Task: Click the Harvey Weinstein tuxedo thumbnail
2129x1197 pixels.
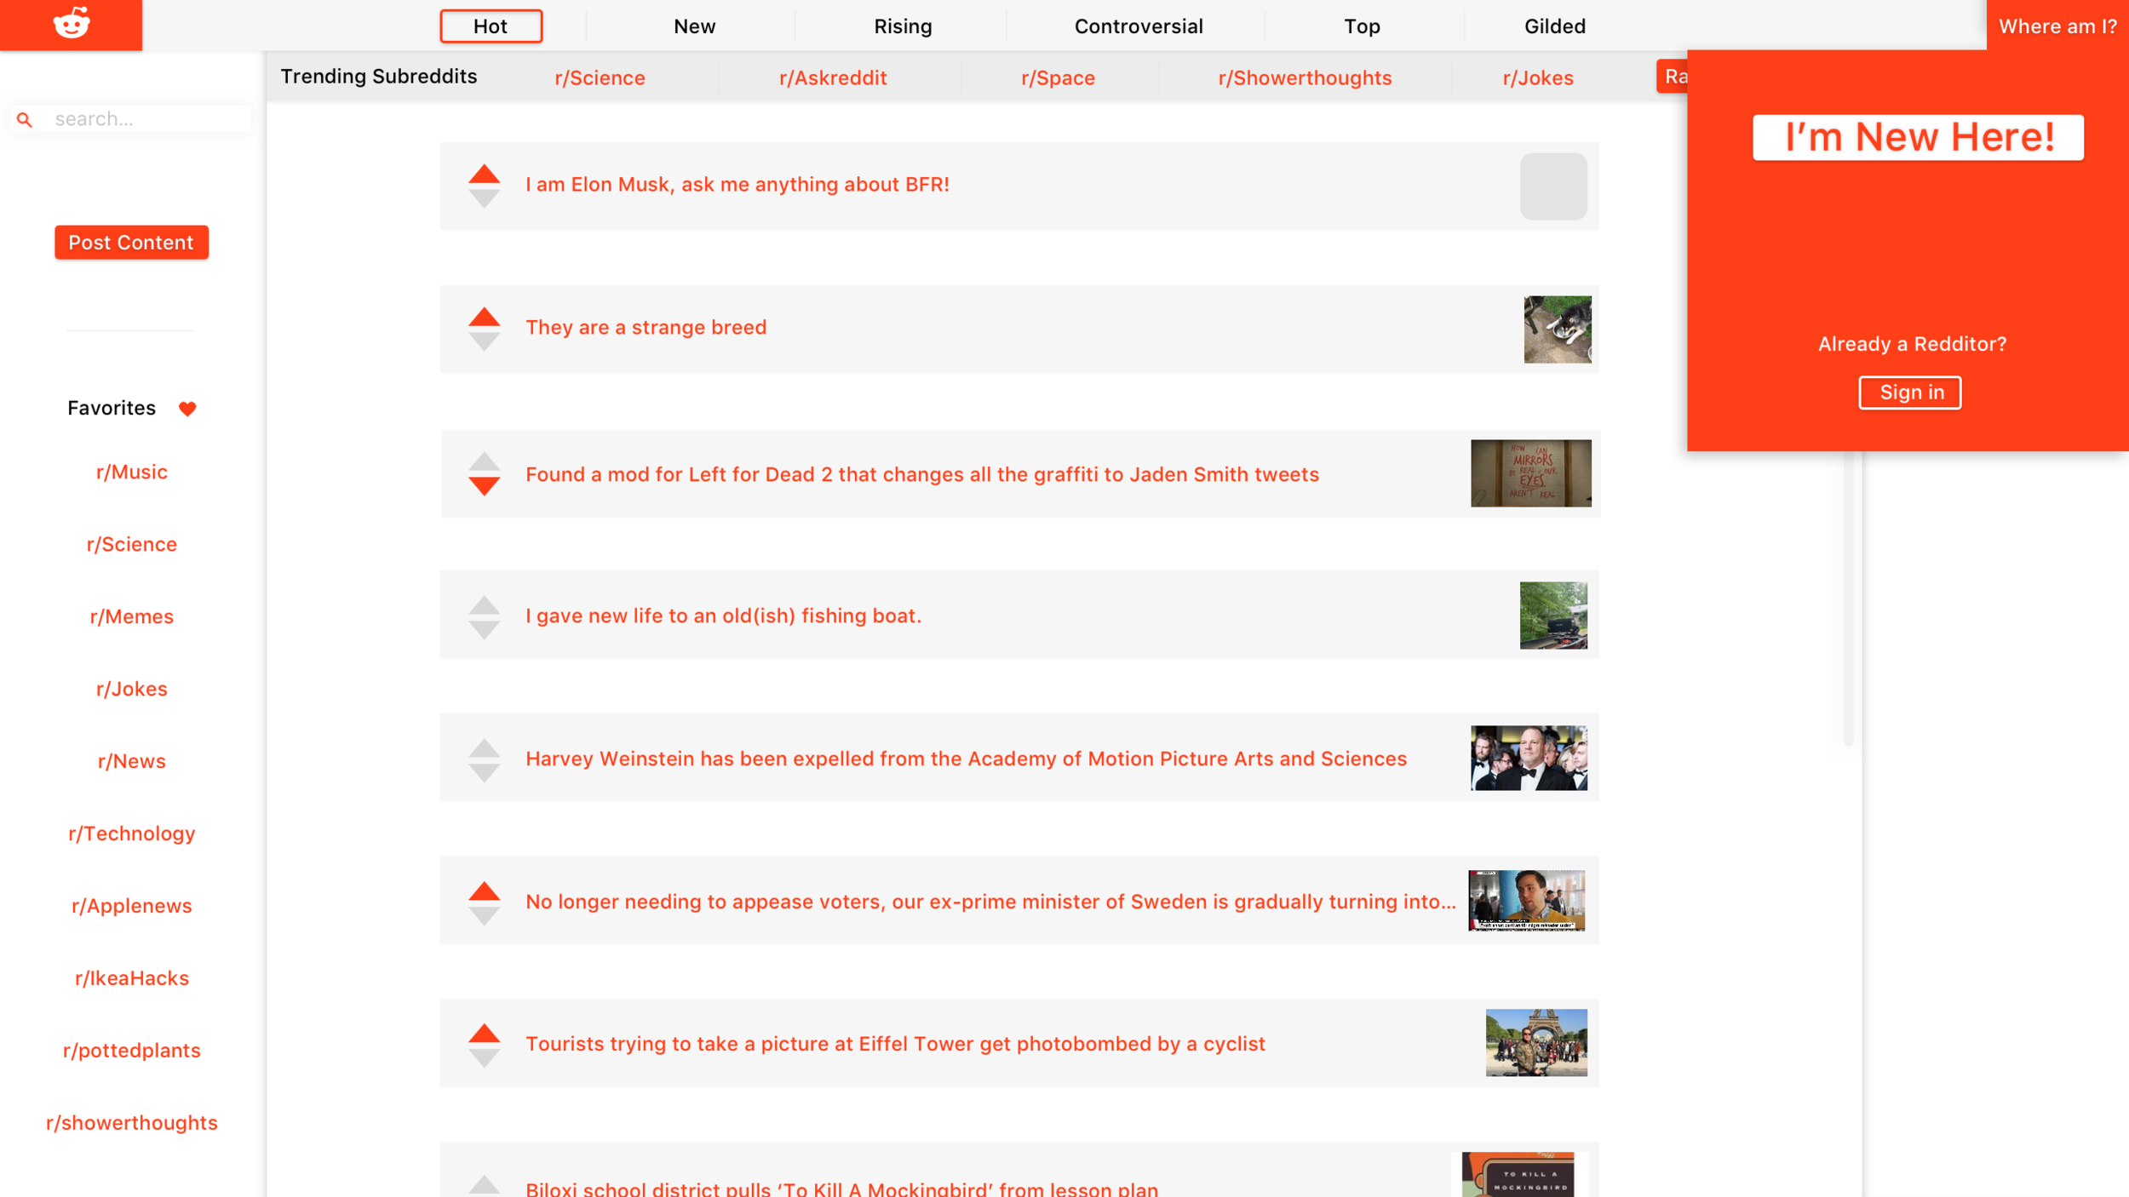Action: click(x=1529, y=758)
